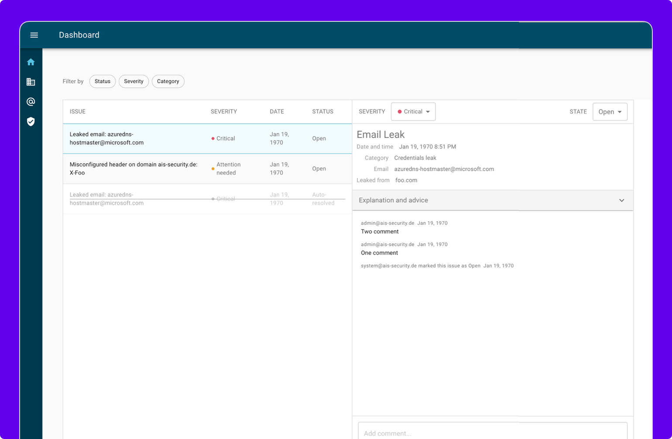This screenshot has height=439, width=672.
Task: Click the red Critical severity dot indicator
Action: (213, 138)
